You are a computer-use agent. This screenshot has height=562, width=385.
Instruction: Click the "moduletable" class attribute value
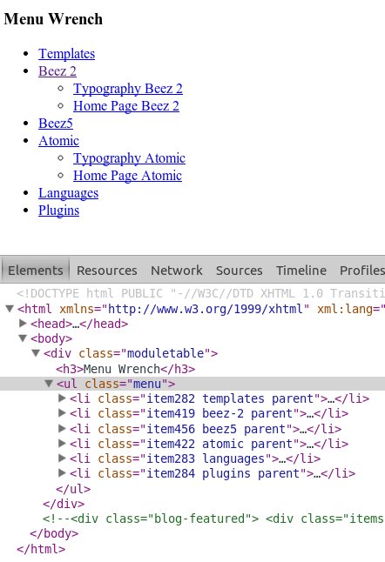(x=165, y=353)
